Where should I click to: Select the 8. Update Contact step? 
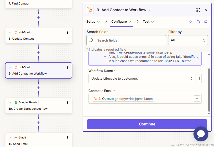[x=39, y=35]
